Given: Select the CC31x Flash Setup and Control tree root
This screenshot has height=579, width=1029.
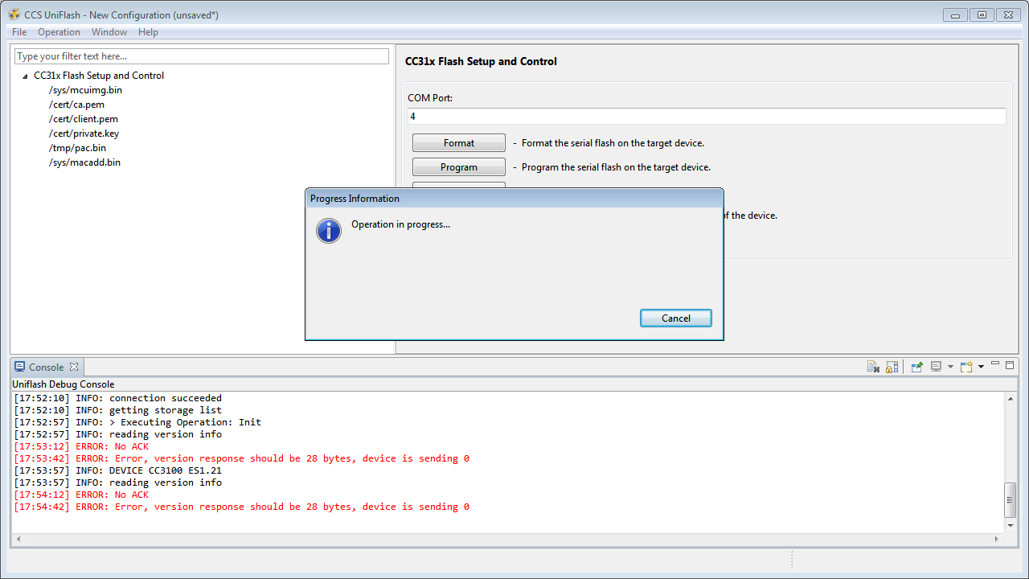Looking at the screenshot, I should click(x=99, y=76).
